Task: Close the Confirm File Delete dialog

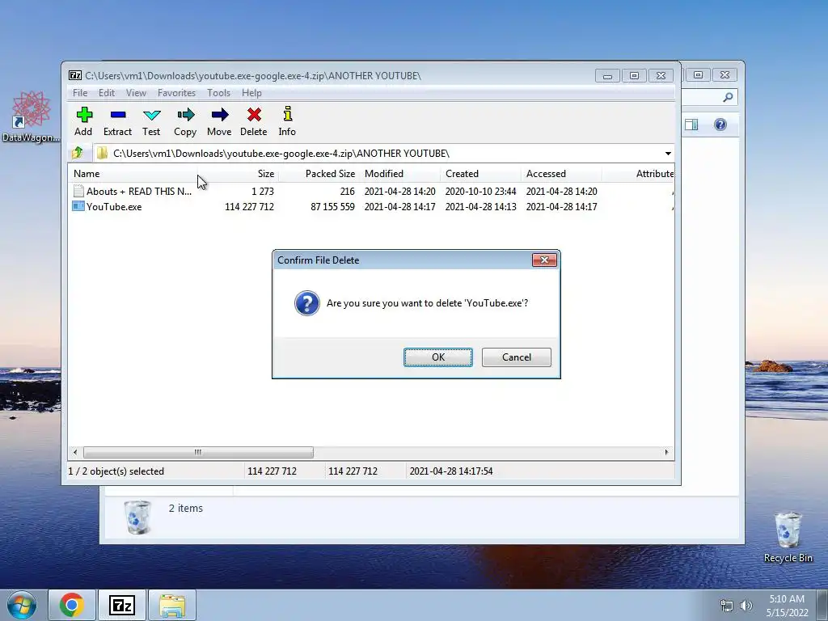Action: point(544,260)
